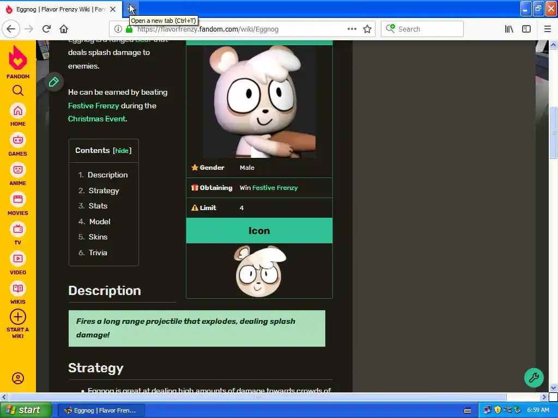Open the WIKIS section icon
The height and width of the screenshot is (418, 558).
[x=18, y=288]
